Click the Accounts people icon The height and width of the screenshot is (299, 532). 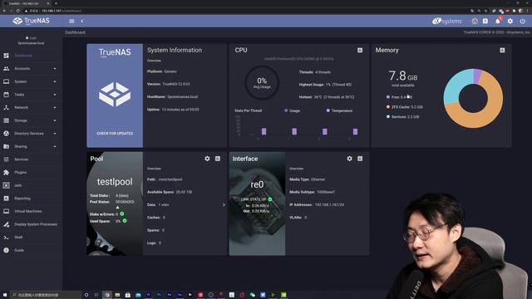6,68
